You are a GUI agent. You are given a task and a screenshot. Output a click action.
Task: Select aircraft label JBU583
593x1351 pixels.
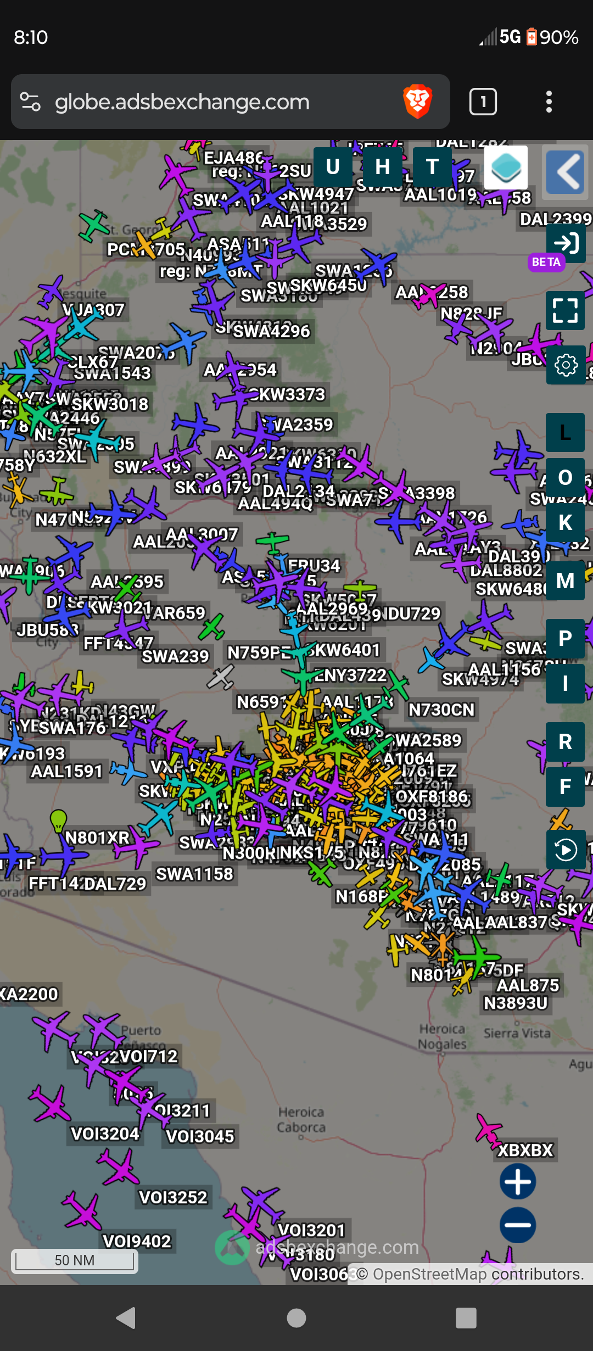click(x=47, y=629)
